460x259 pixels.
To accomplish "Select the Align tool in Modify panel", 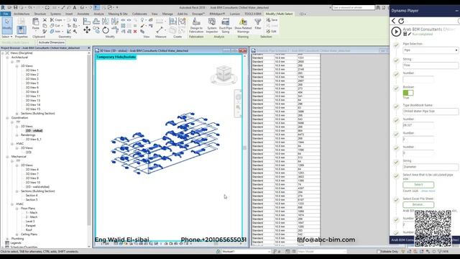I will coord(86,21).
